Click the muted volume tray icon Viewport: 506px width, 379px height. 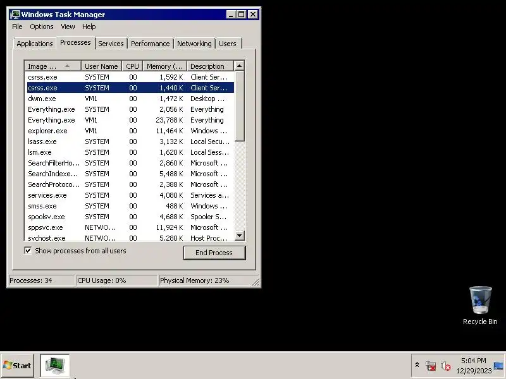coord(446,366)
